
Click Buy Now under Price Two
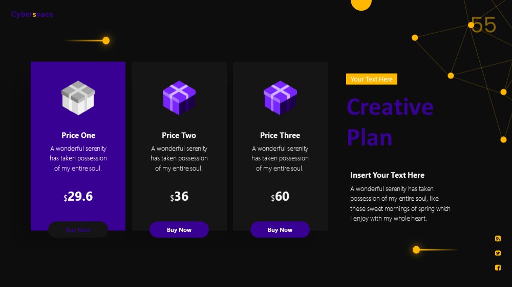pyautogui.click(x=179, y=230)
